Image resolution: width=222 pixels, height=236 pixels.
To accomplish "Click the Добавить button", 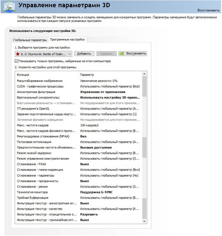I will tap(84, 54).
